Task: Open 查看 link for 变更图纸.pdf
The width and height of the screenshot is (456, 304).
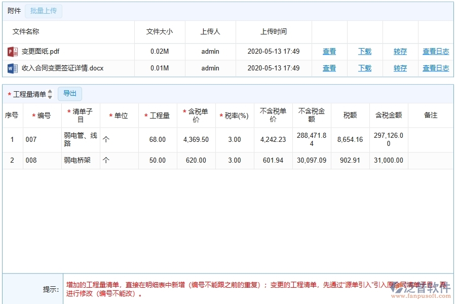Action: (x=329, y=51)
